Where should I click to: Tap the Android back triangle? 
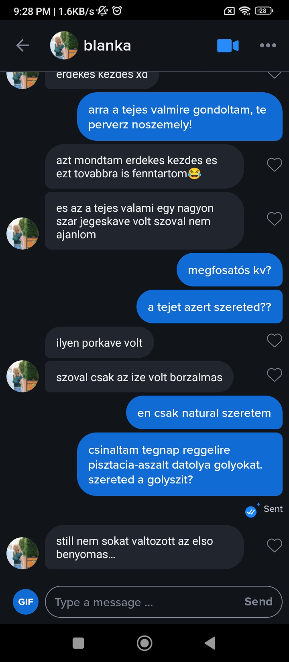pos(210,643)
